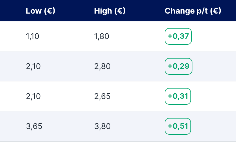Select the 2,65 high price cell
Viewport: 236px width, 142px height.
pos(102,96)
